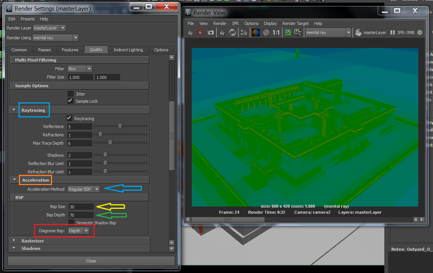Open the renderer dropdown in Render View toolbar

point(328,32)
